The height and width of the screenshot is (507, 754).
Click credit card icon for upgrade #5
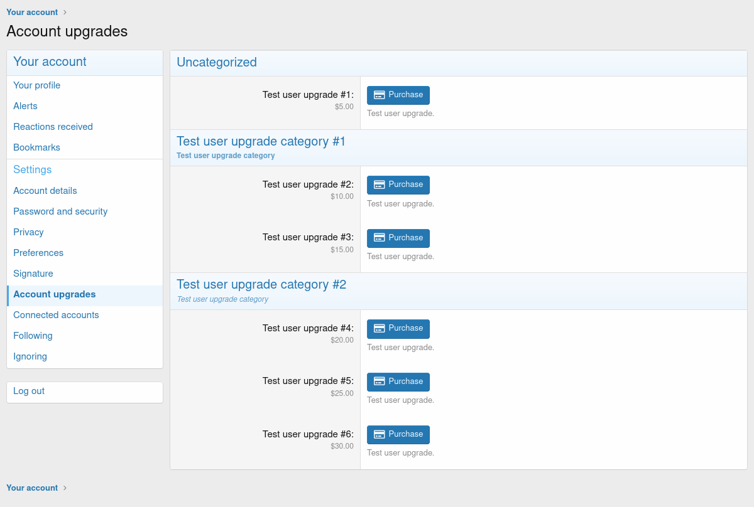point(379,382)
